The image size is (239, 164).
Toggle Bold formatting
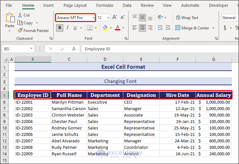(x=59, y=28)
